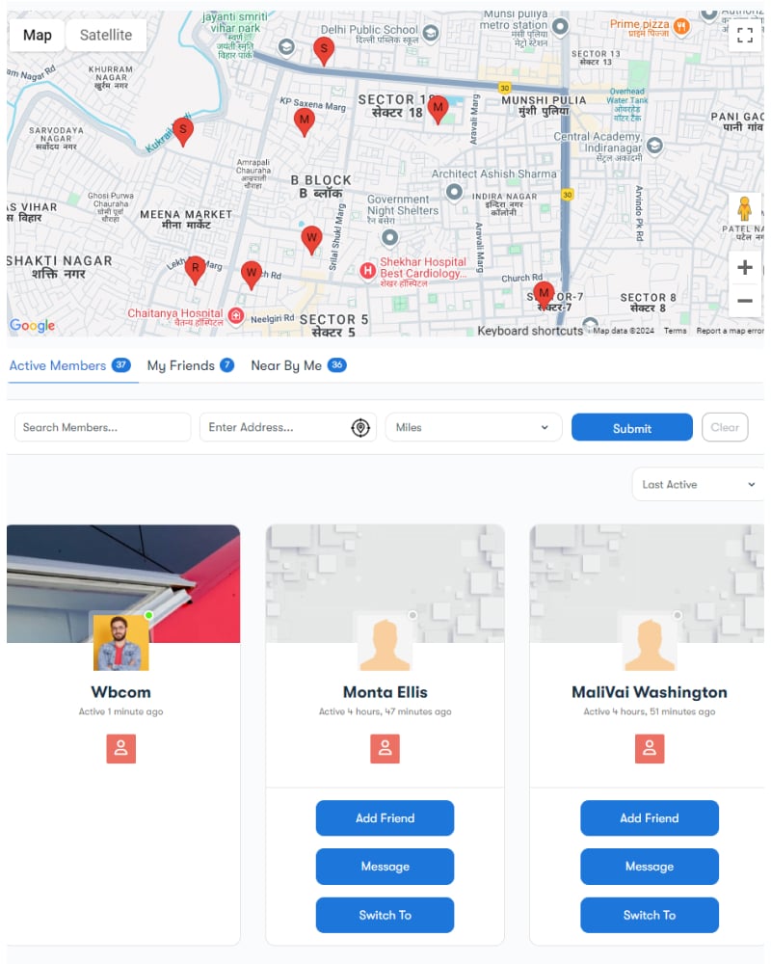Click the Street View pegman icon
This screenshot has height=964, width=771.
point(745,209)
